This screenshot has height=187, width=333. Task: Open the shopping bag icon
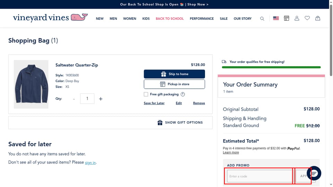click(318, 18)
